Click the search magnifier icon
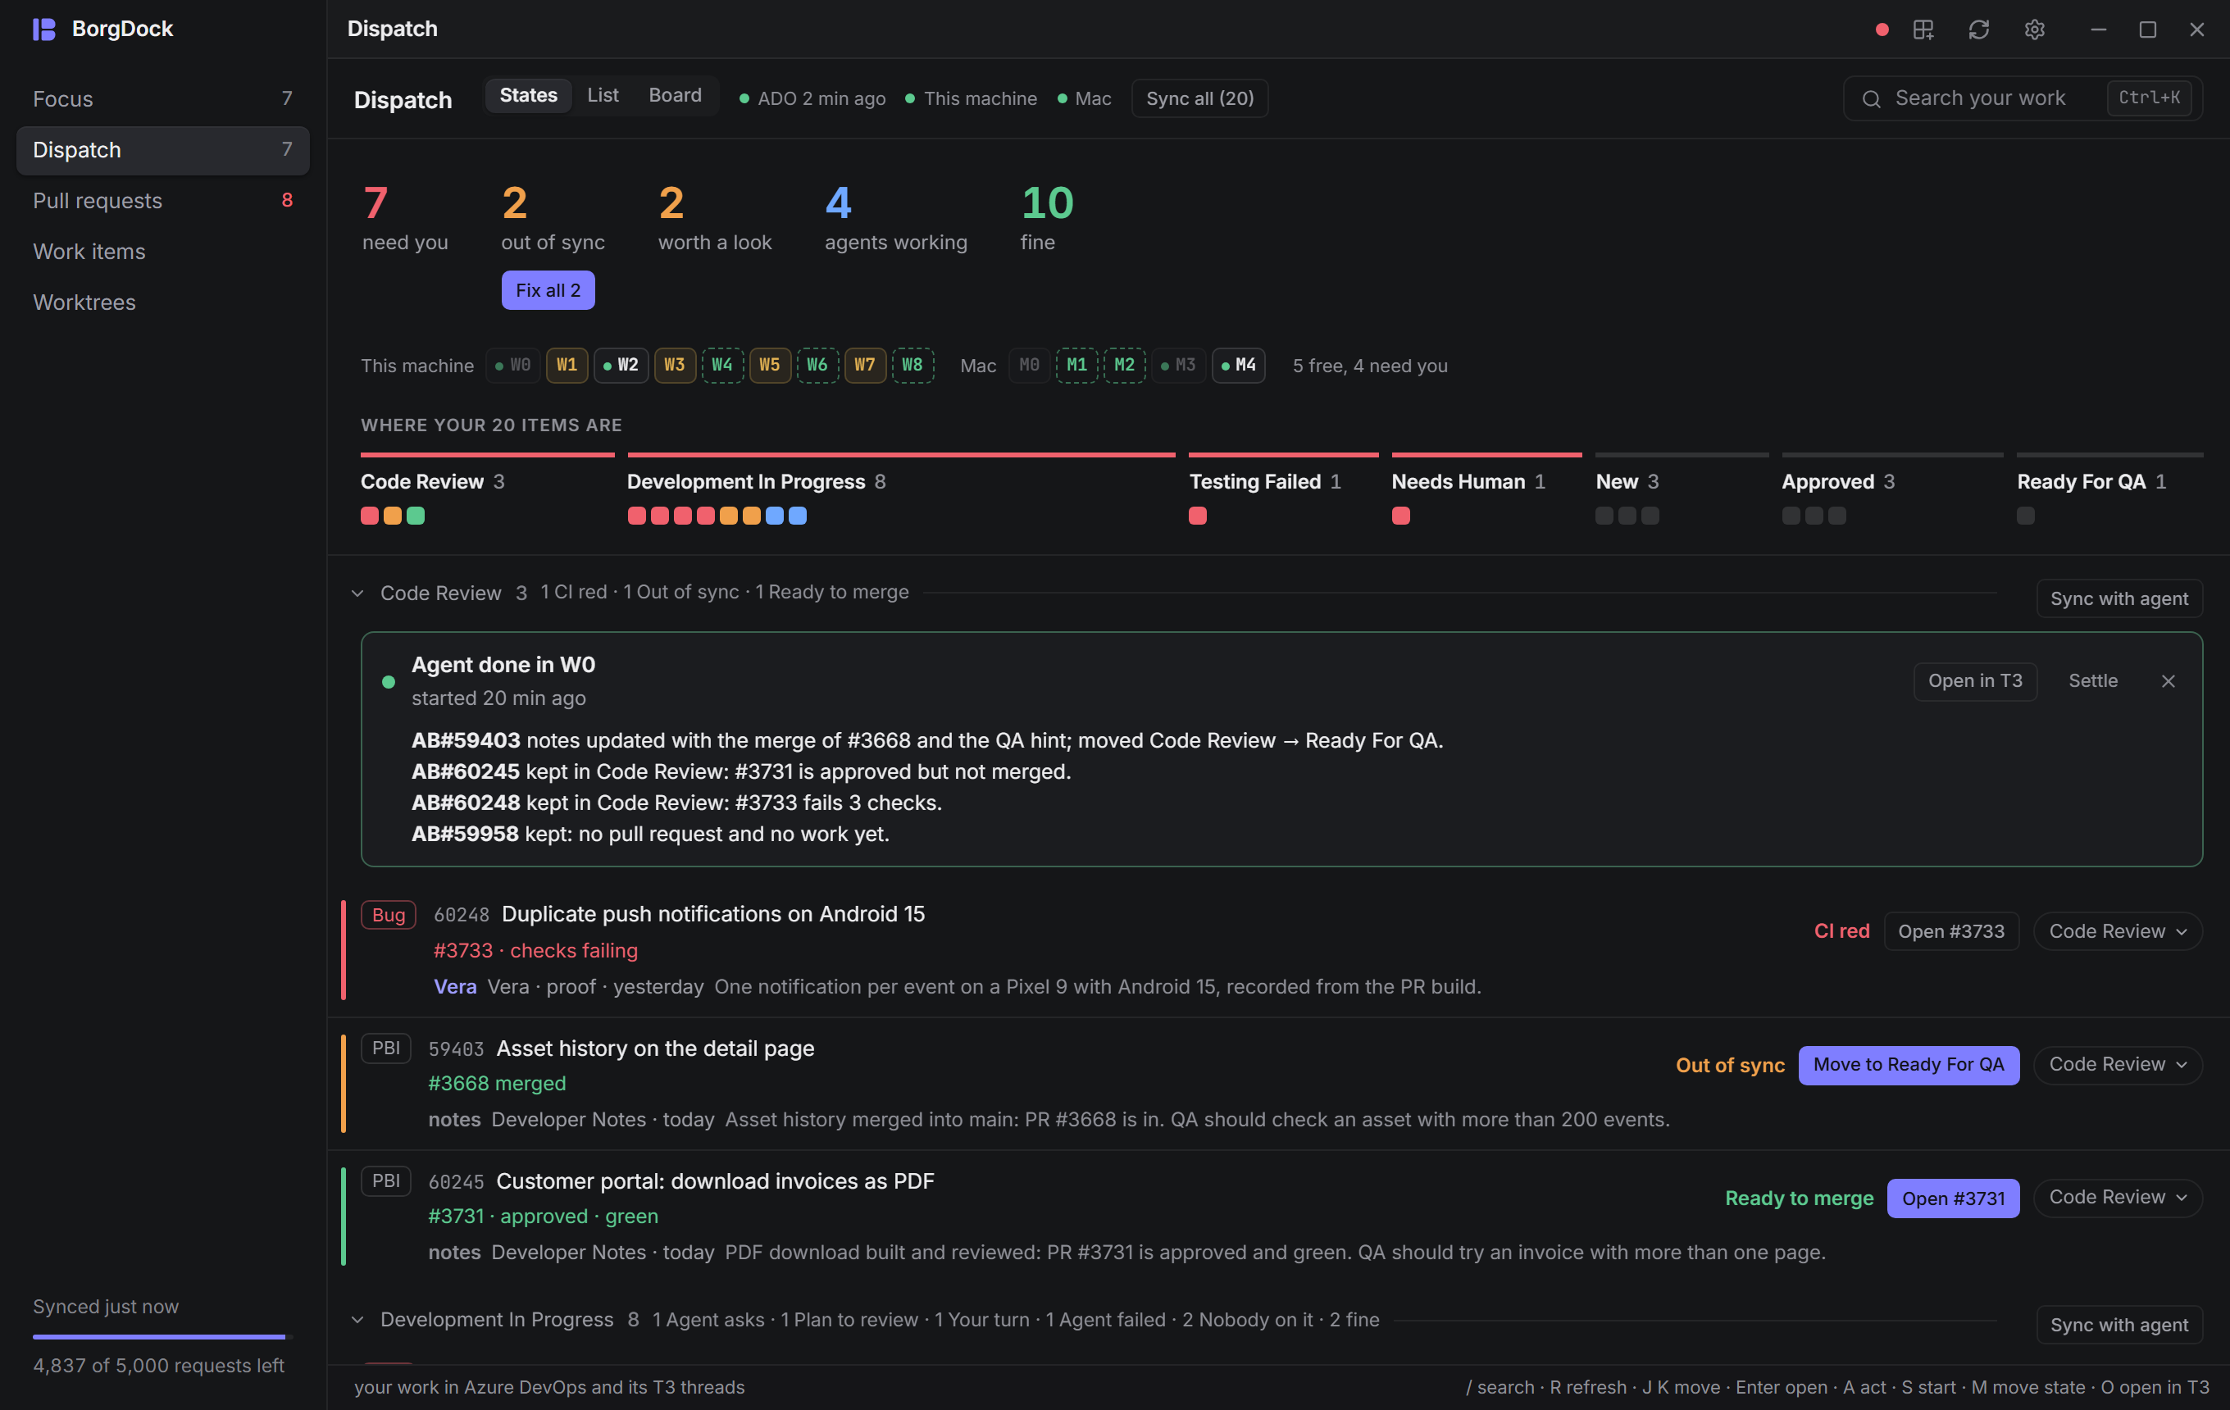The height and width of the screenshot is (1410, 2230). (1871, 98)
